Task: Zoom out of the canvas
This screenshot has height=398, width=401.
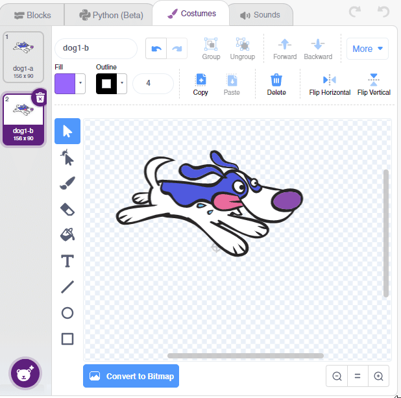Action: (x=337, y=376)
